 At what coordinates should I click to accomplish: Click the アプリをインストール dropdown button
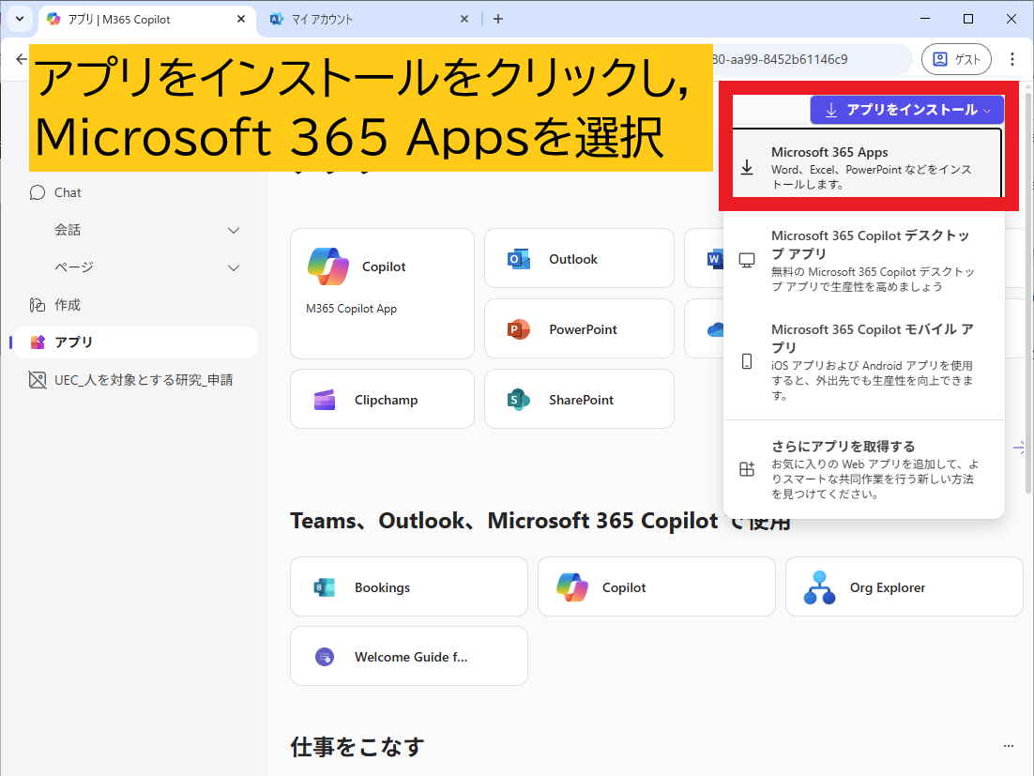point(906,110)
